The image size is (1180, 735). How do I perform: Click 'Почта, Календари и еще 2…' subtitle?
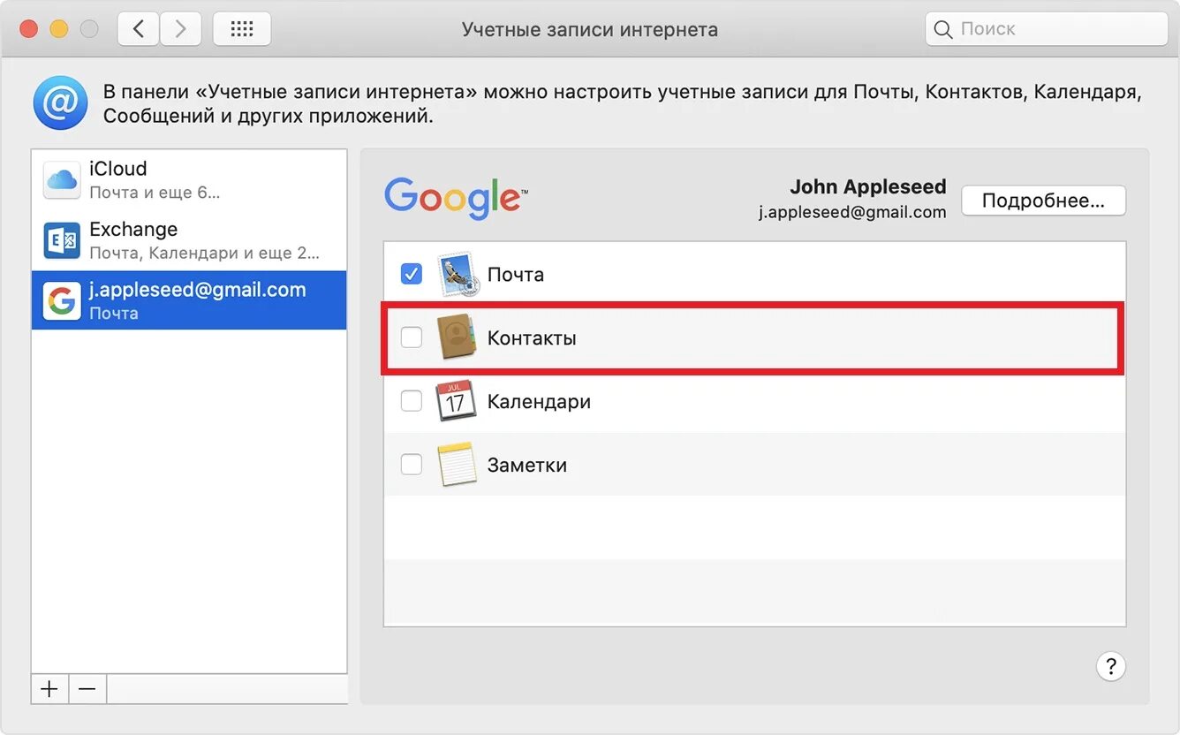click(x=204, y=253)
